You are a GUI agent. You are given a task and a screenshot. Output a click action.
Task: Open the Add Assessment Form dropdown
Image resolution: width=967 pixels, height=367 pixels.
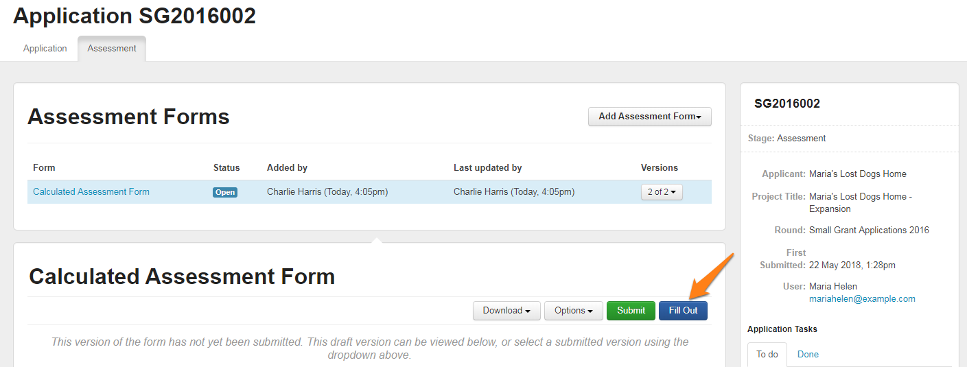649,117
